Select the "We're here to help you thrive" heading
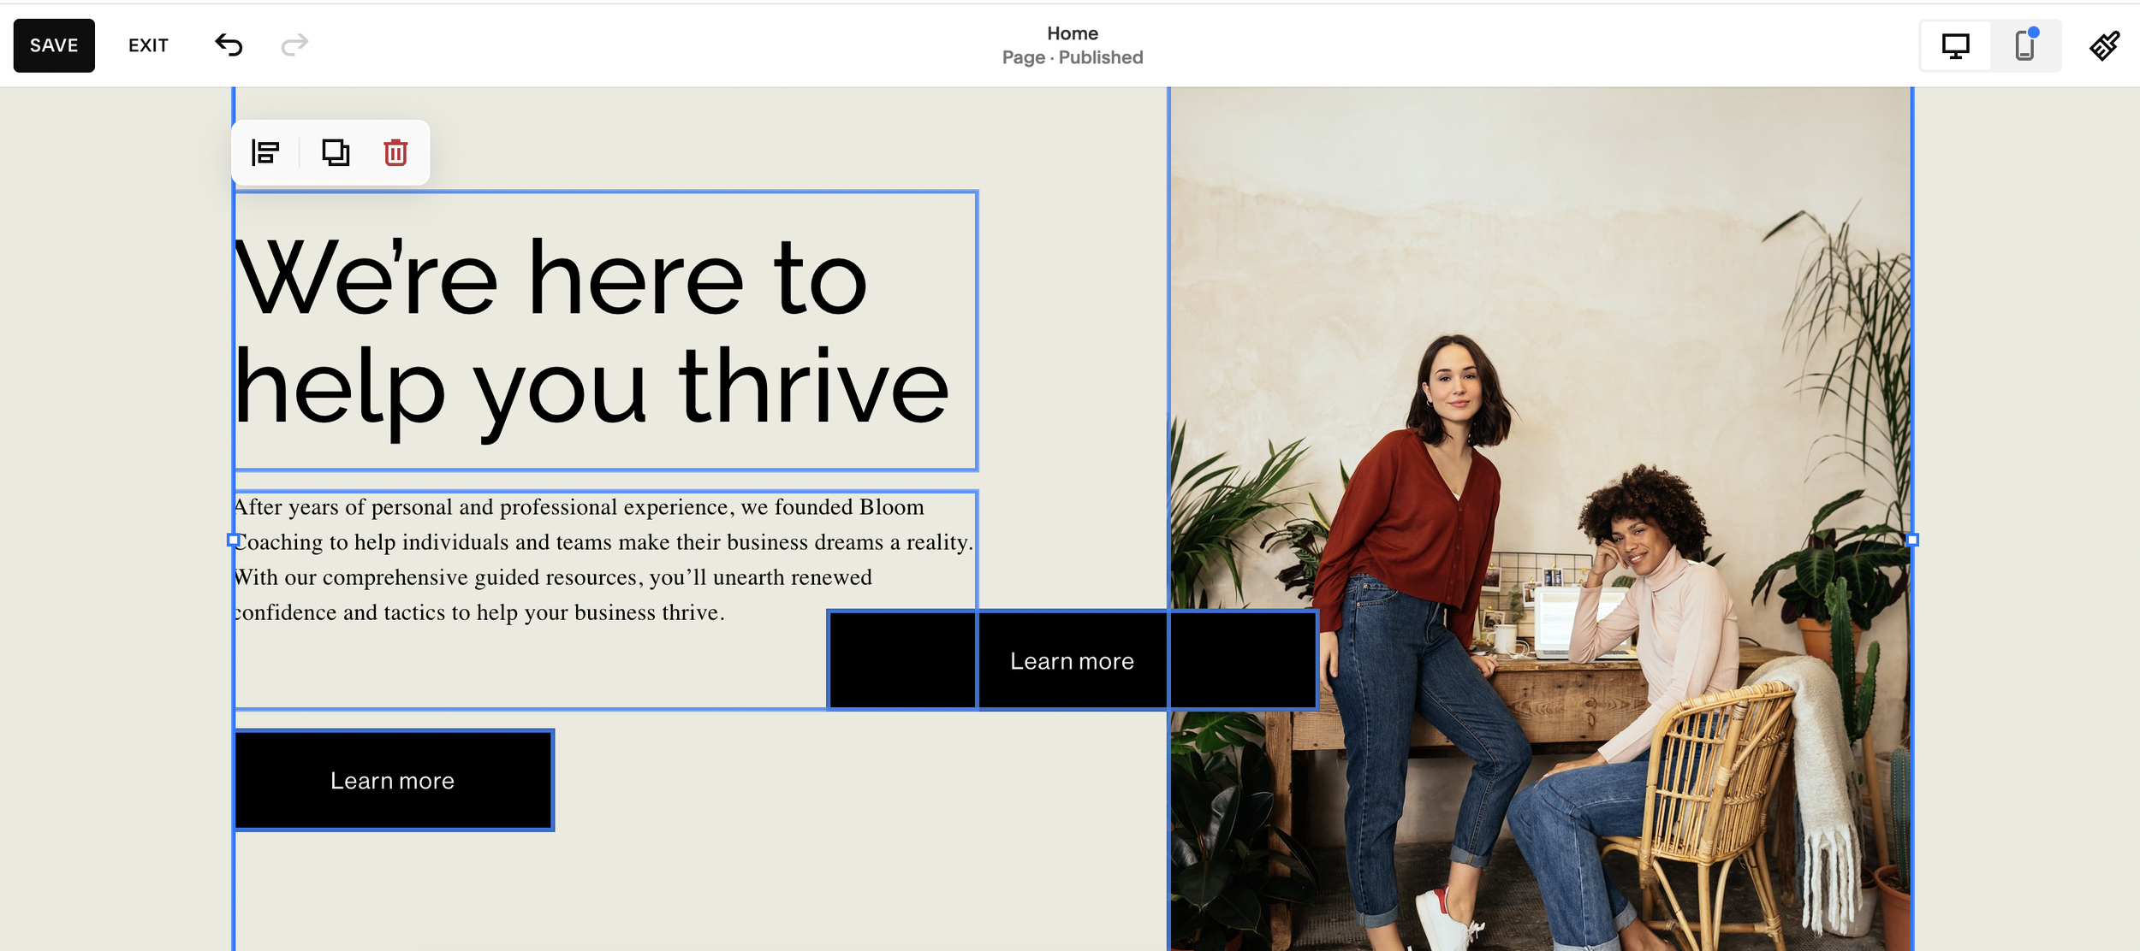Image resolution: width=2140 pixels, height=951 pixels. [x=605, y=331]
